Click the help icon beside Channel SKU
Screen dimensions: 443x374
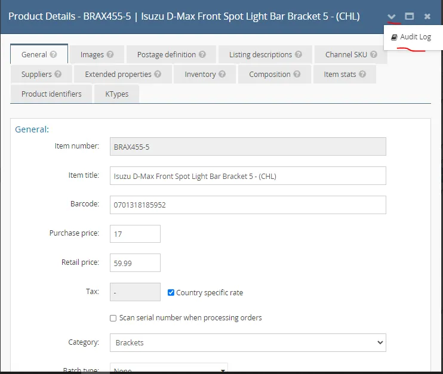pyautogui.click(x=374, y=54)
